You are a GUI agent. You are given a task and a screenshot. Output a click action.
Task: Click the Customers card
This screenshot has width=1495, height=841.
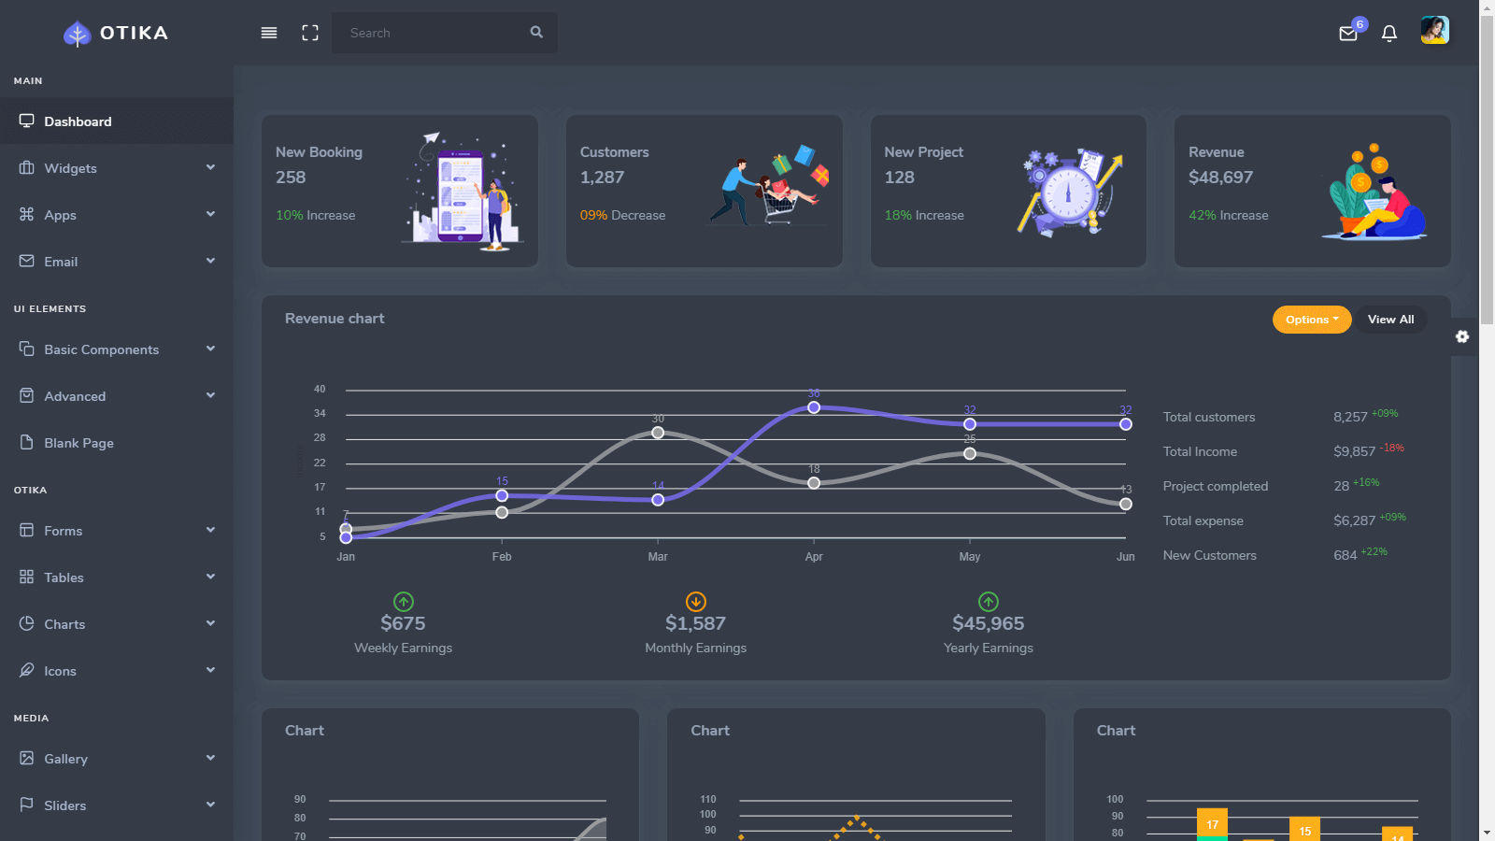[705, 191]
